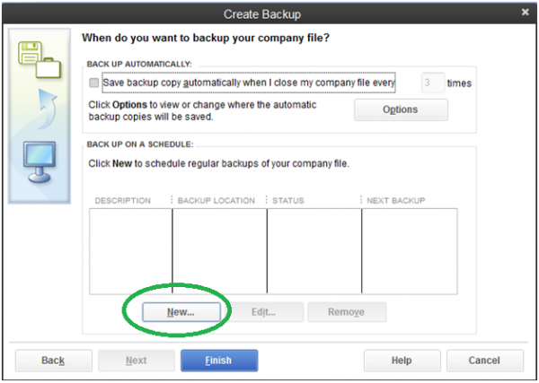539x383 pixels.
Task: Enable automatic backup copy on close checkbox
Action: pyautogui.click(x=94, y=83)
